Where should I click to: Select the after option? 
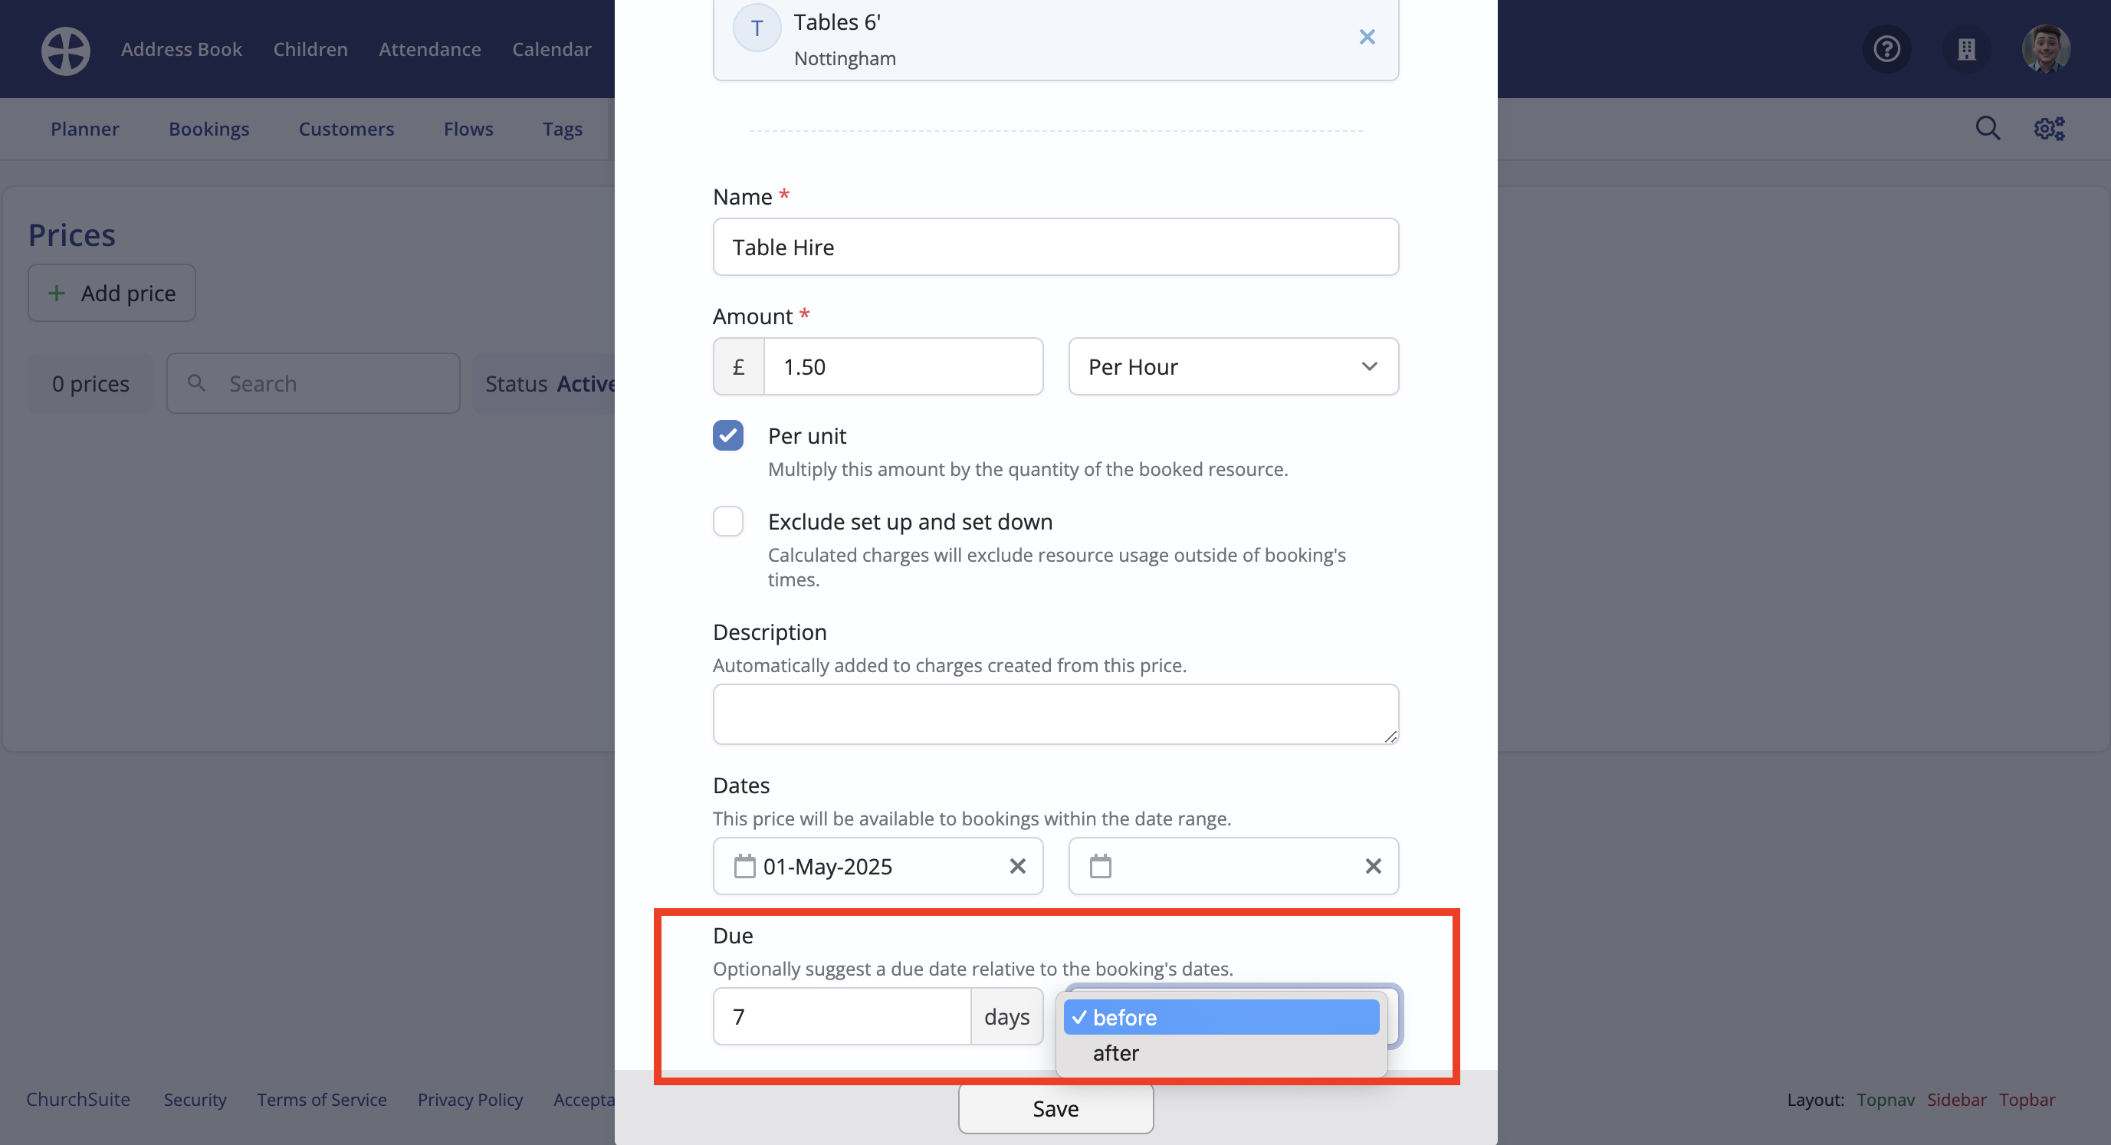[x=1221, y=1053]
